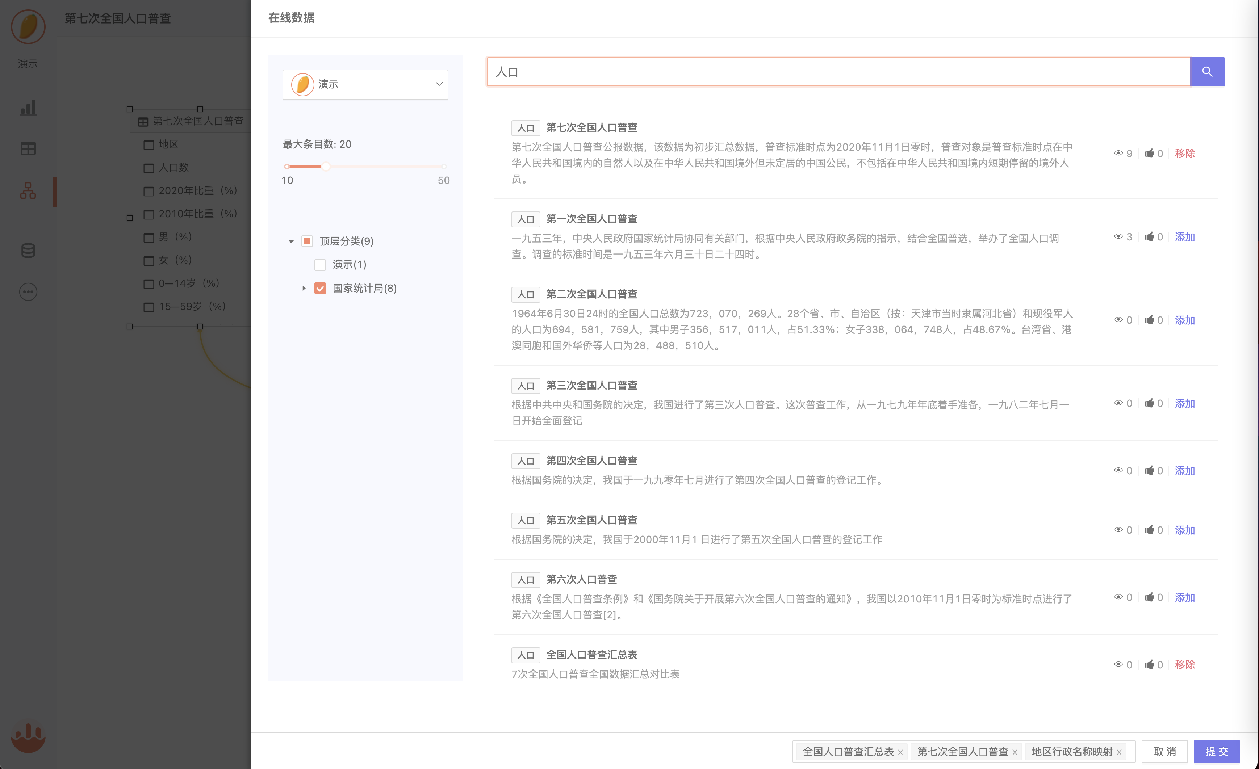Remove the 全国人口普查汇总表 selected tag
Viewport: 1259px width, 769px height.
pyautogui.click(x=900, y=752)
